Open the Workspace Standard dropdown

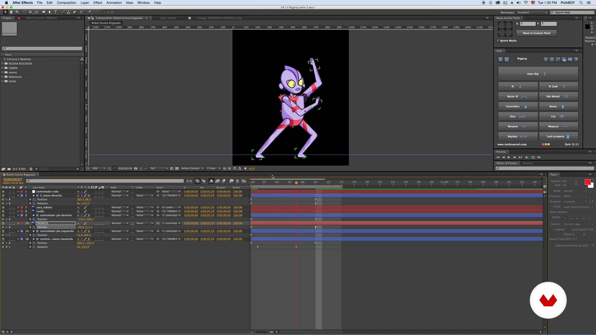tap(532, 12)
